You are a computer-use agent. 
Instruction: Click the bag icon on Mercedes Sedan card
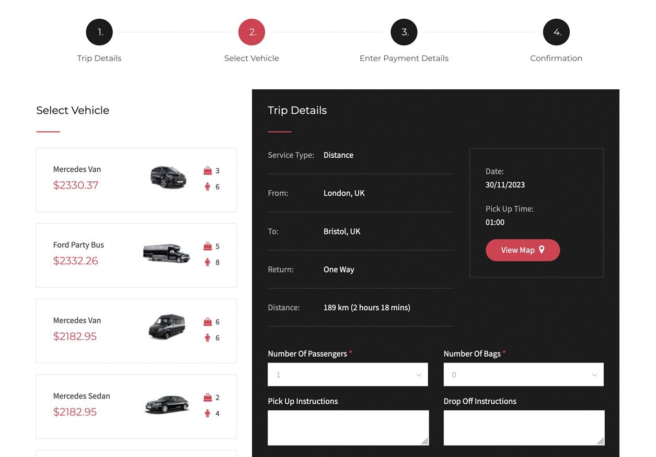point(208,397)
